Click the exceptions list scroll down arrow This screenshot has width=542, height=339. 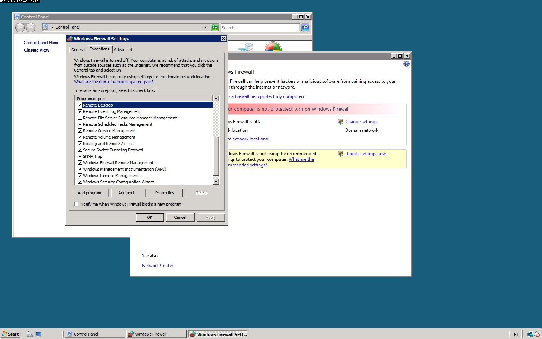pyautogui.click(x=216, y=182)
